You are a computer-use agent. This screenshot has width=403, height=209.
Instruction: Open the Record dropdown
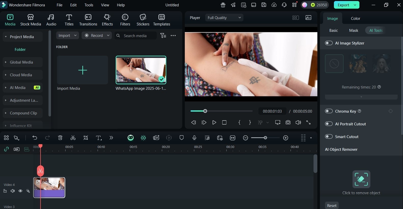click(x=97, y=36)
